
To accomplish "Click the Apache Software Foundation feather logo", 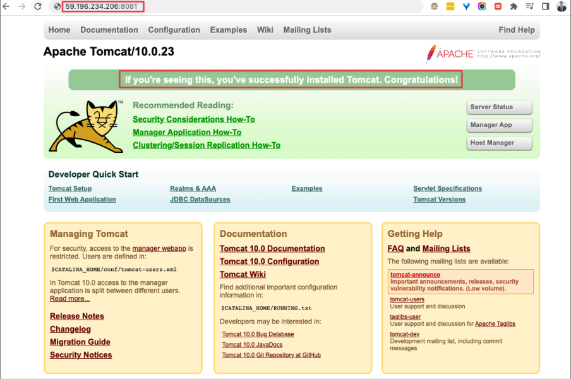I will coord(483,54).
